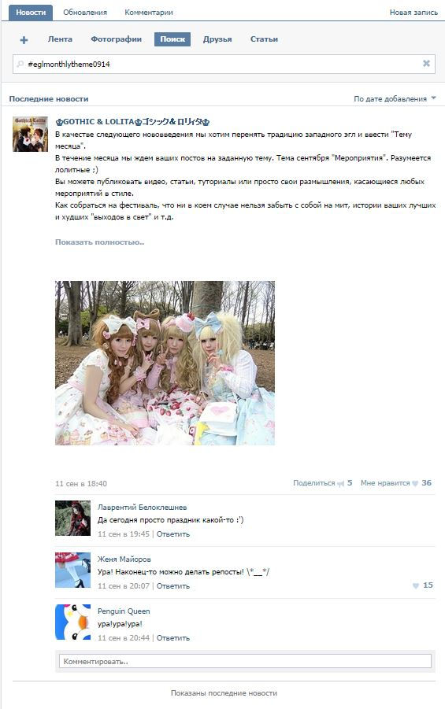Viewport: 445px width, 709px height.
Task: Switch to the Комментарии tab
Action: coord(149,13)
